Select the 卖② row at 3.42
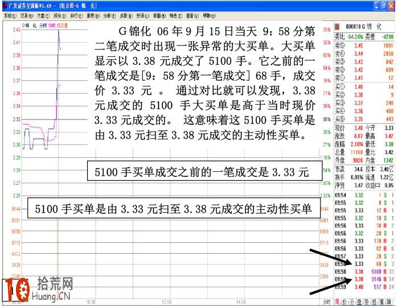 tap(364, 70)
